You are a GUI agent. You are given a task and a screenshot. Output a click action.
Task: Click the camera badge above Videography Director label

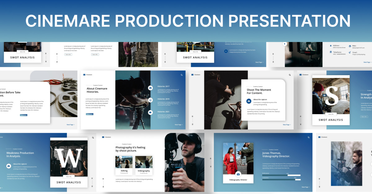tap(238, 174)
